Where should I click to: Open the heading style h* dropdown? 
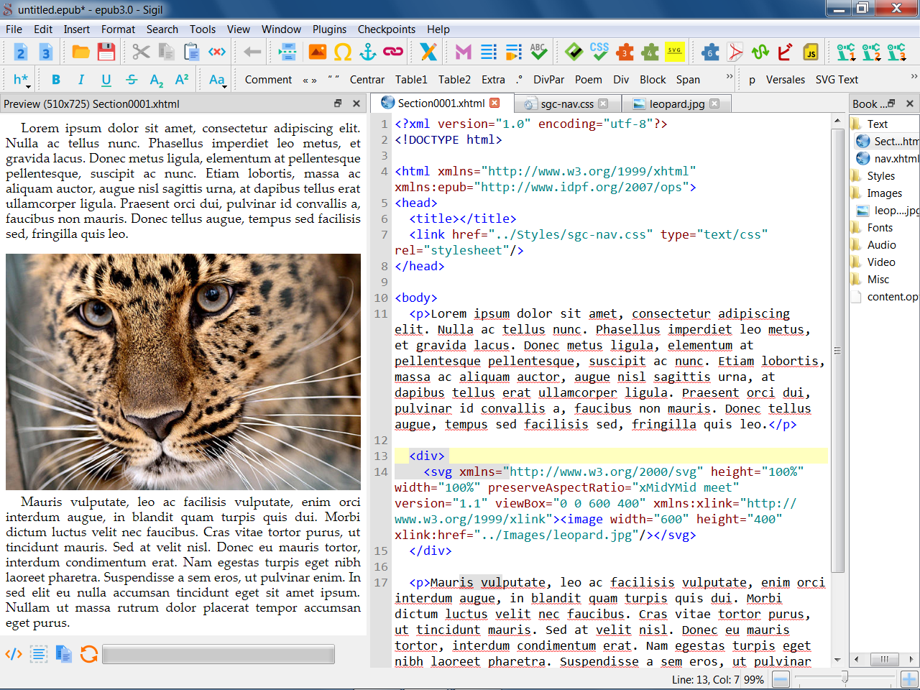pos(21,80)
